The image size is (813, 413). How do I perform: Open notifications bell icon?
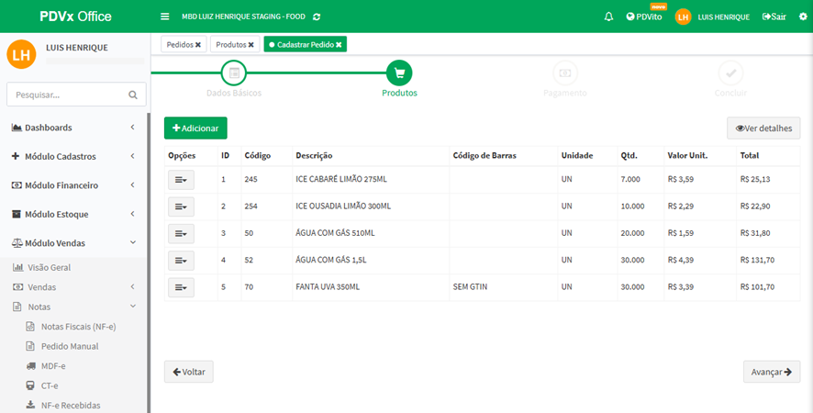(x=608, y=17)
